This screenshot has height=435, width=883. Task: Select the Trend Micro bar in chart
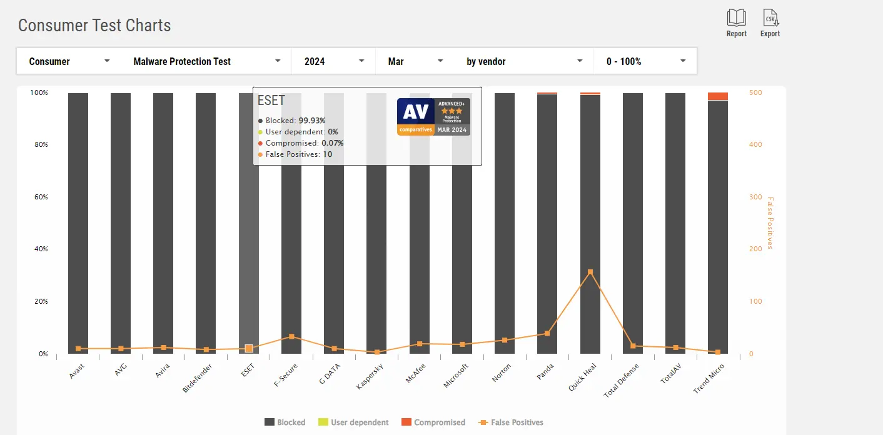click(718, 227)
